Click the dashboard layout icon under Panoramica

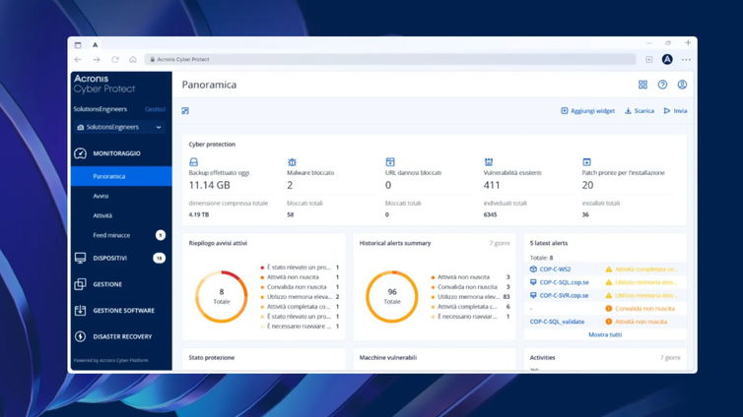click(185, 110)
